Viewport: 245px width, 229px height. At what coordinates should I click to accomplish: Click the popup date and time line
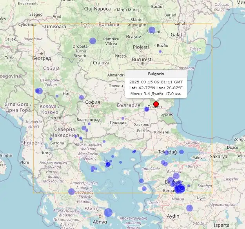pyautogui.click(x=156, y=82)
